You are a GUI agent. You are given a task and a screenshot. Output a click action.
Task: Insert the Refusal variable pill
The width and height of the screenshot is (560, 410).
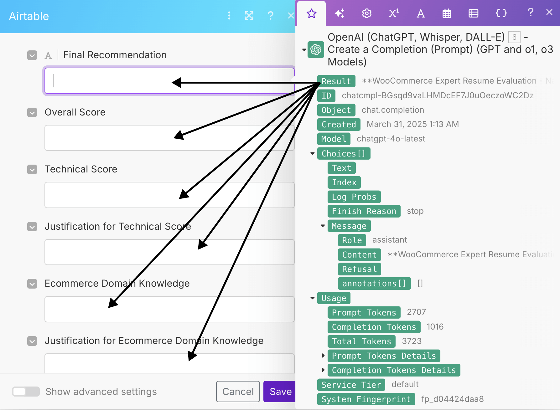[359, 269]
